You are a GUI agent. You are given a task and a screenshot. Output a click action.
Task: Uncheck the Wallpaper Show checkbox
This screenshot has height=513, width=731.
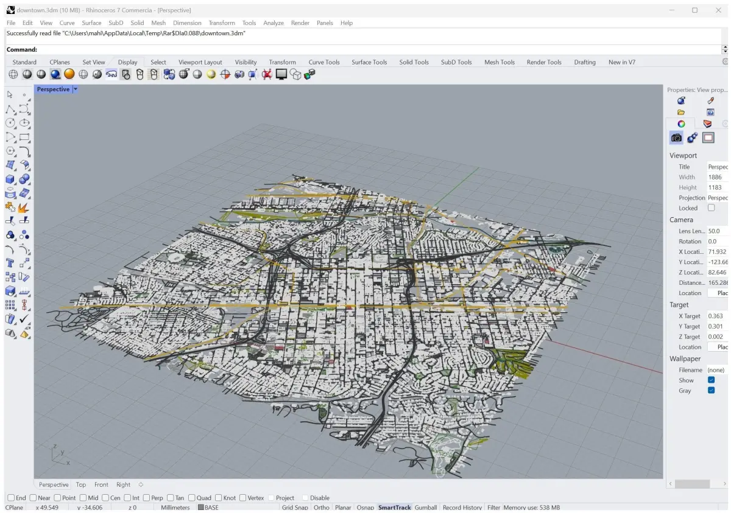coord(711,380)
